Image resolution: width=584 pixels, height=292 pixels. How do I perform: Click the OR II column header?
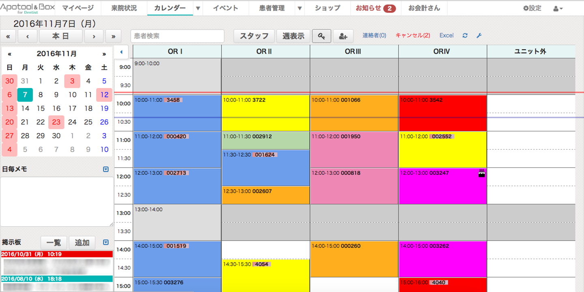(x=266, y=52)
